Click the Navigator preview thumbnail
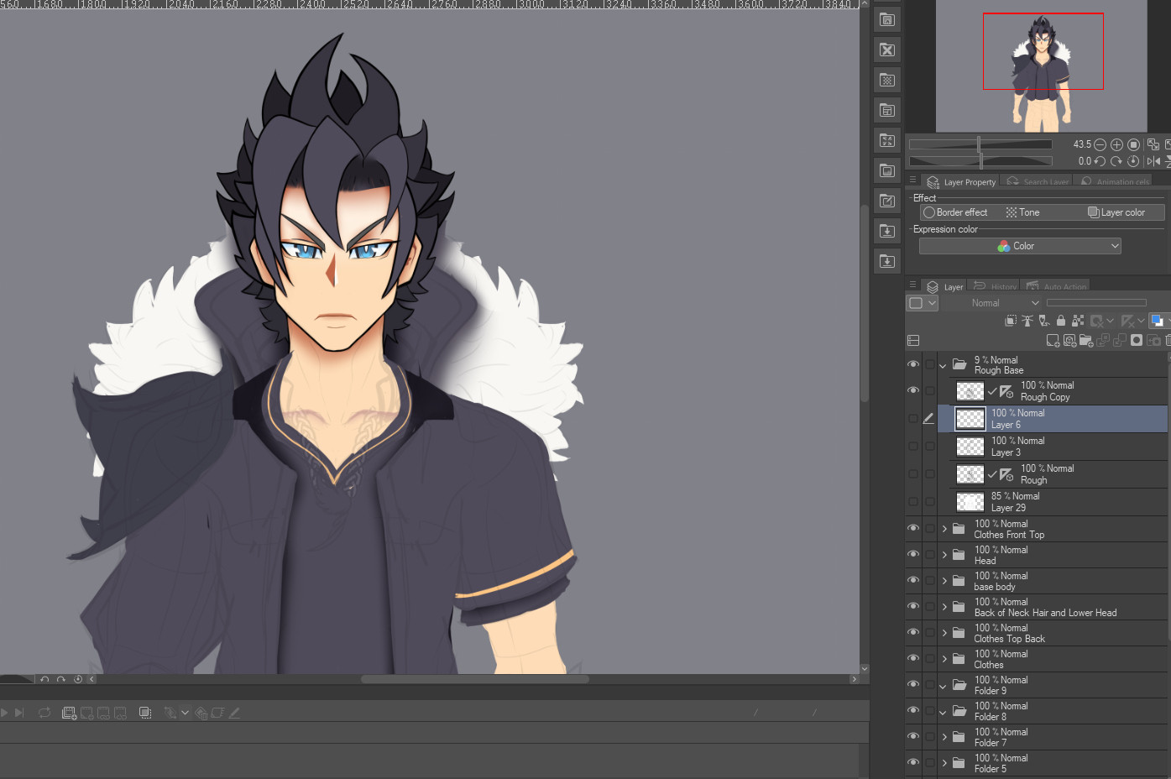 pyautogui.click(x=1041, y=65)
